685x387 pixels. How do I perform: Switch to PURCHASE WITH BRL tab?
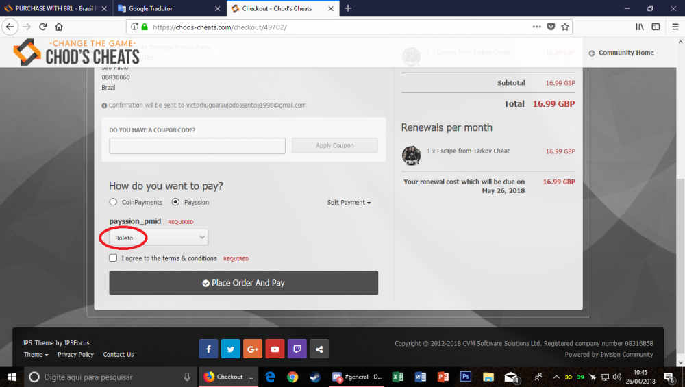tap(56, 8)
